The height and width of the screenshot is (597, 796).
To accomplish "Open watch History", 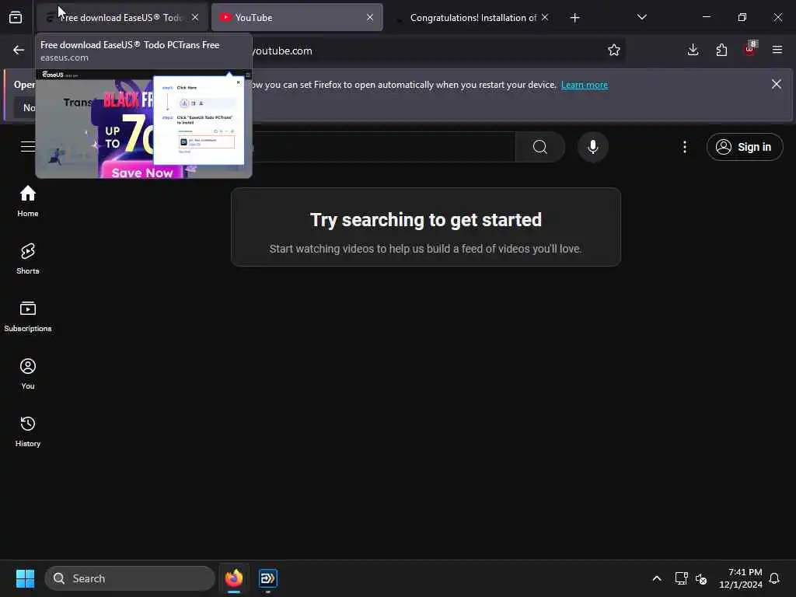I will tap(28, 431).
